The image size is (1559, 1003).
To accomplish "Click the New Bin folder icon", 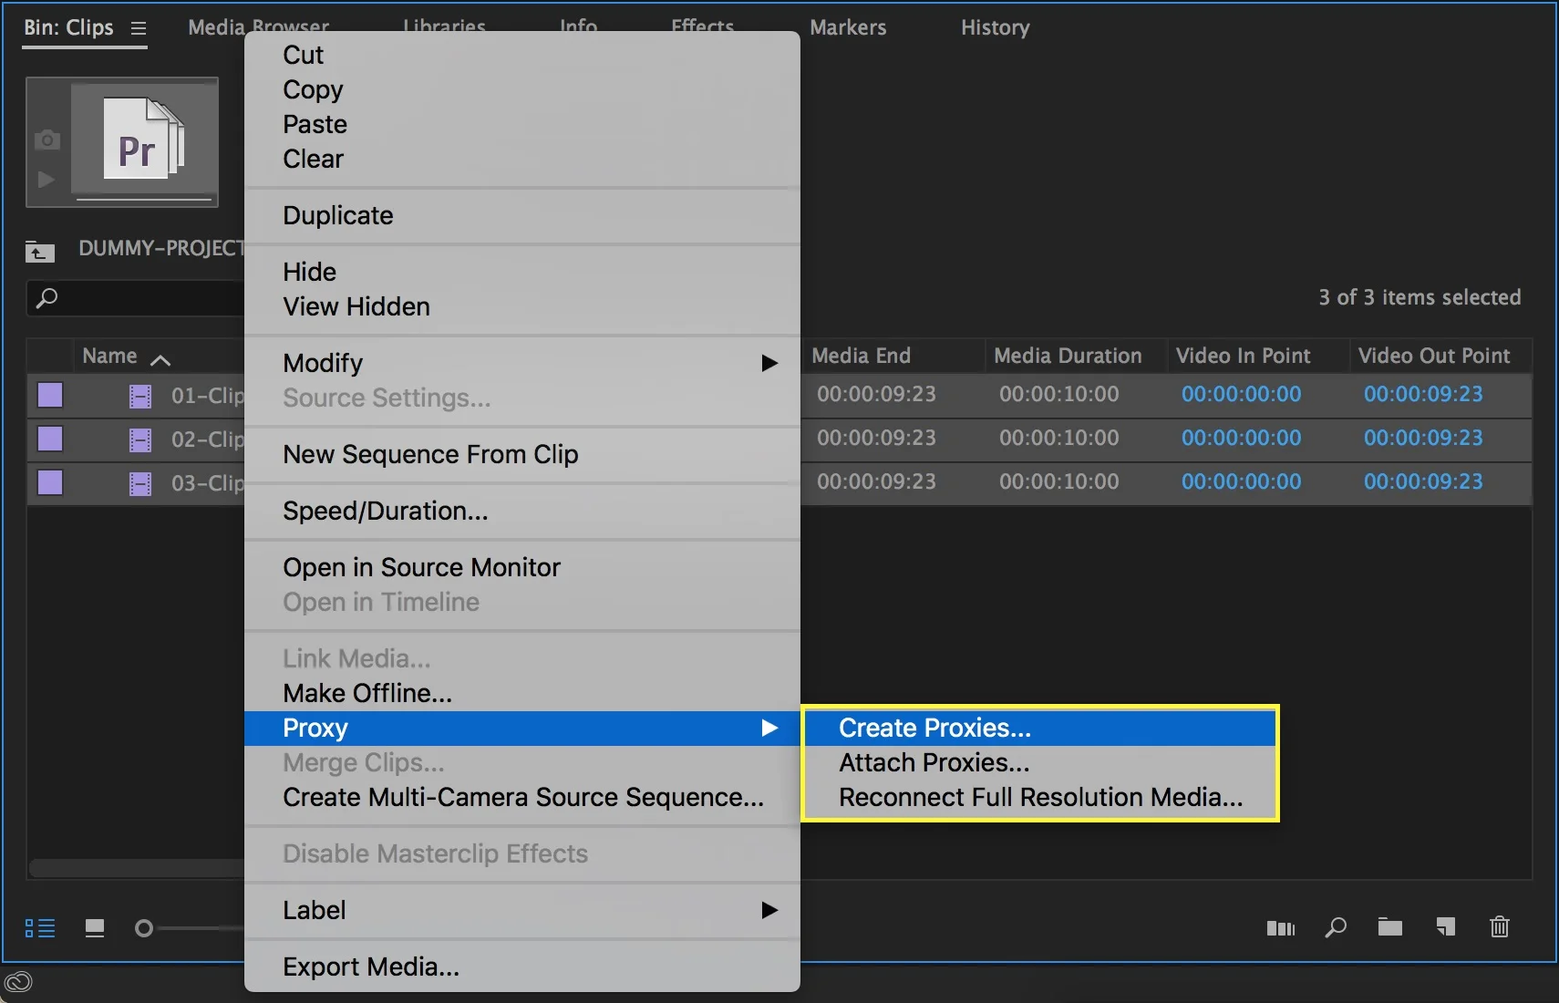I will tap(1389, 927).
